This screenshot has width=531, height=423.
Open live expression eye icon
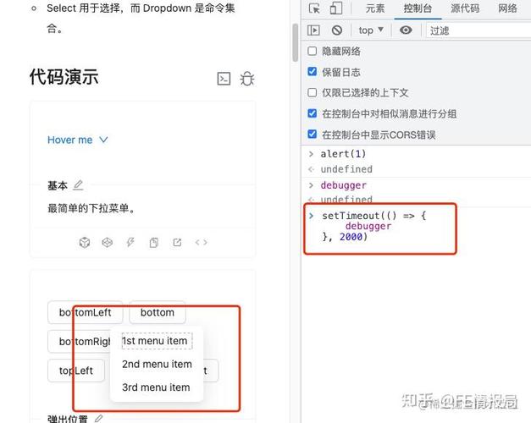406,30
